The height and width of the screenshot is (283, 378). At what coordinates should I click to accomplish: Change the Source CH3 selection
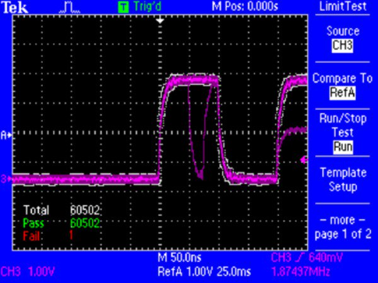pos(343,38)
